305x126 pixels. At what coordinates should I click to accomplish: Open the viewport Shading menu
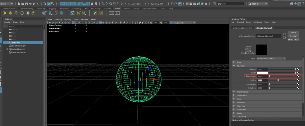click(58, 19)
